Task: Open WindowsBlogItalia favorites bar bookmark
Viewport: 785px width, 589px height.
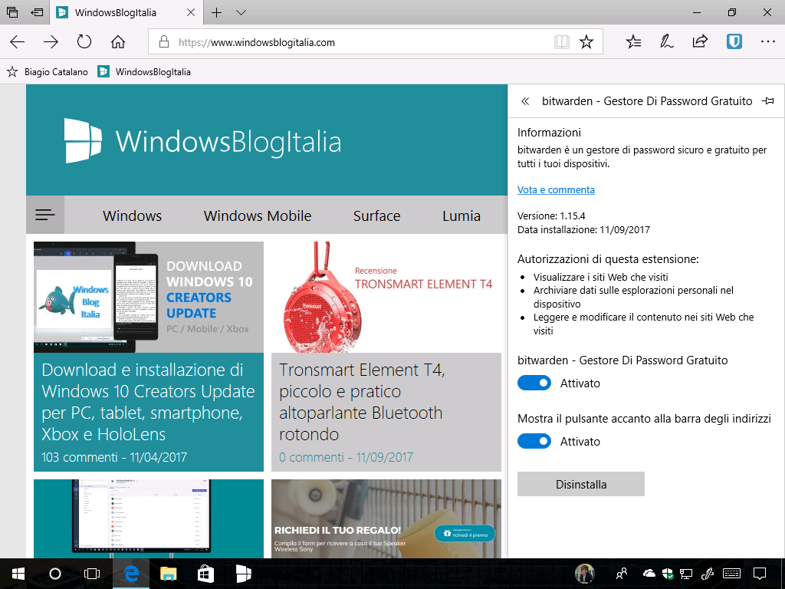Action: pos(144,72)
